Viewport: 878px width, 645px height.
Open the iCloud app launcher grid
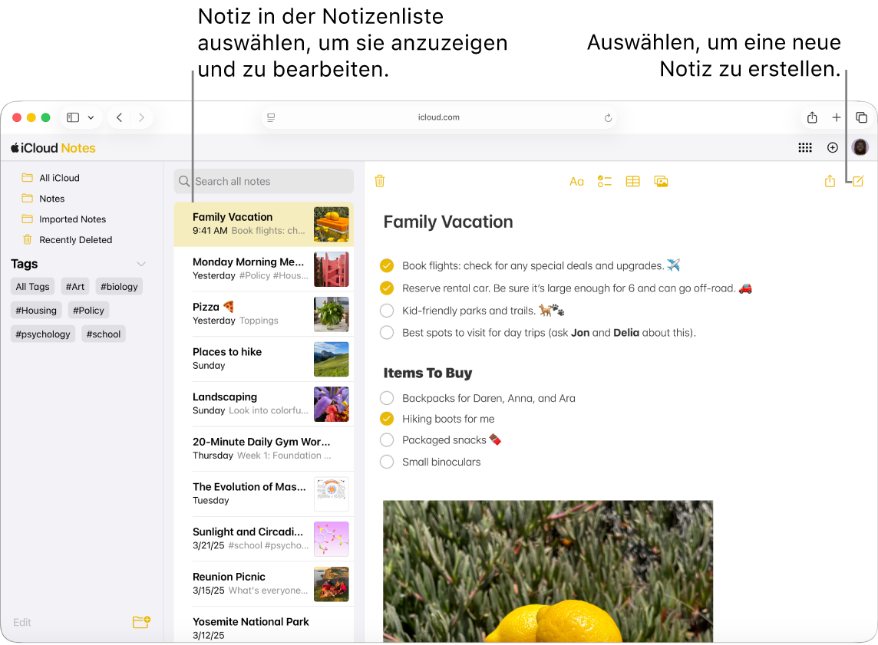pos(805,147)
